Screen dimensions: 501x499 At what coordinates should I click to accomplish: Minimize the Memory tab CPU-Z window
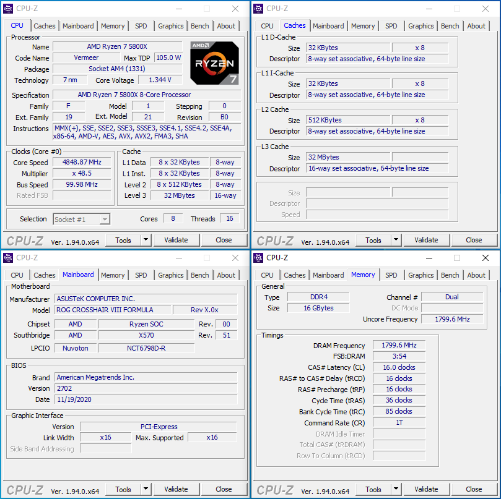[x=429, y=258]
